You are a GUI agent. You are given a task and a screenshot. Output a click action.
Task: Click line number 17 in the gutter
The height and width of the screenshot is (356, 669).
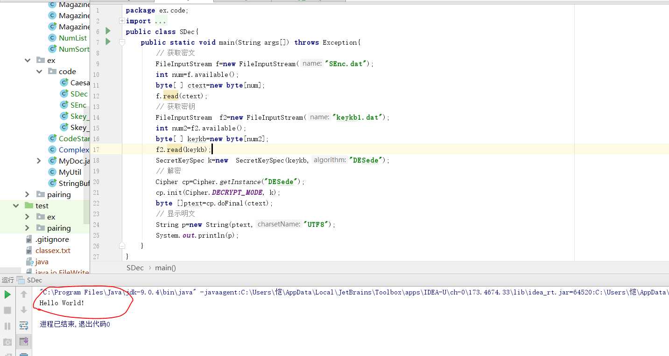(x=96, y=150)
